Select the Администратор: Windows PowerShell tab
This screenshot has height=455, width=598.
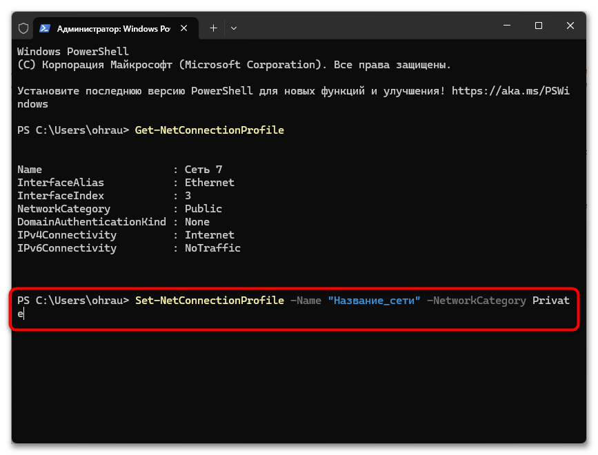point(116,28)
